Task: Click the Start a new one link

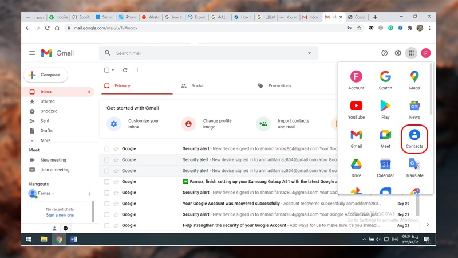Action: (60, 215)
